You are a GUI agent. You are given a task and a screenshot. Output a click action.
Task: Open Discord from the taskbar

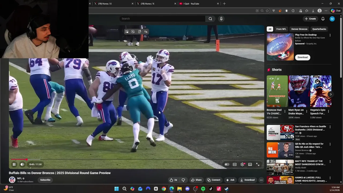point(187,189)
